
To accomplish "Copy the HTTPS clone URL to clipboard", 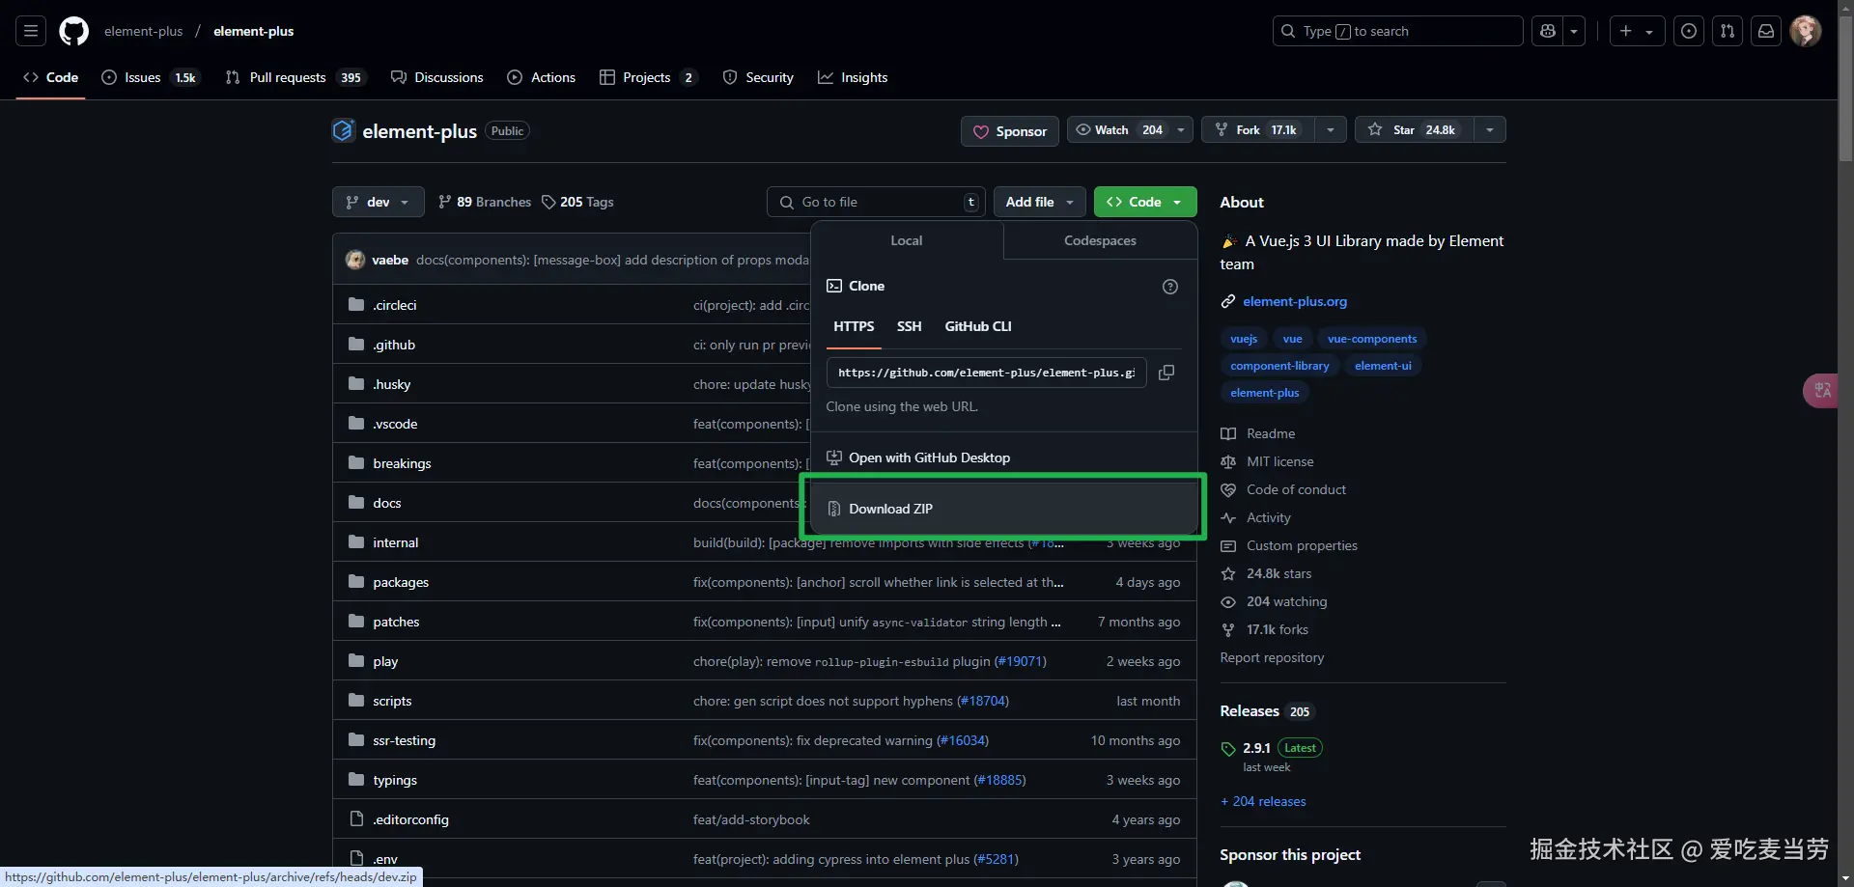I will coord(1166,373).
